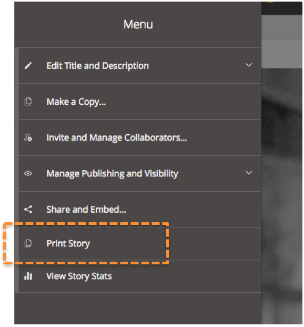The height and width of the screenshot is (327, 304).
Task: Click the Menu header title
Action: click(138, 24)
